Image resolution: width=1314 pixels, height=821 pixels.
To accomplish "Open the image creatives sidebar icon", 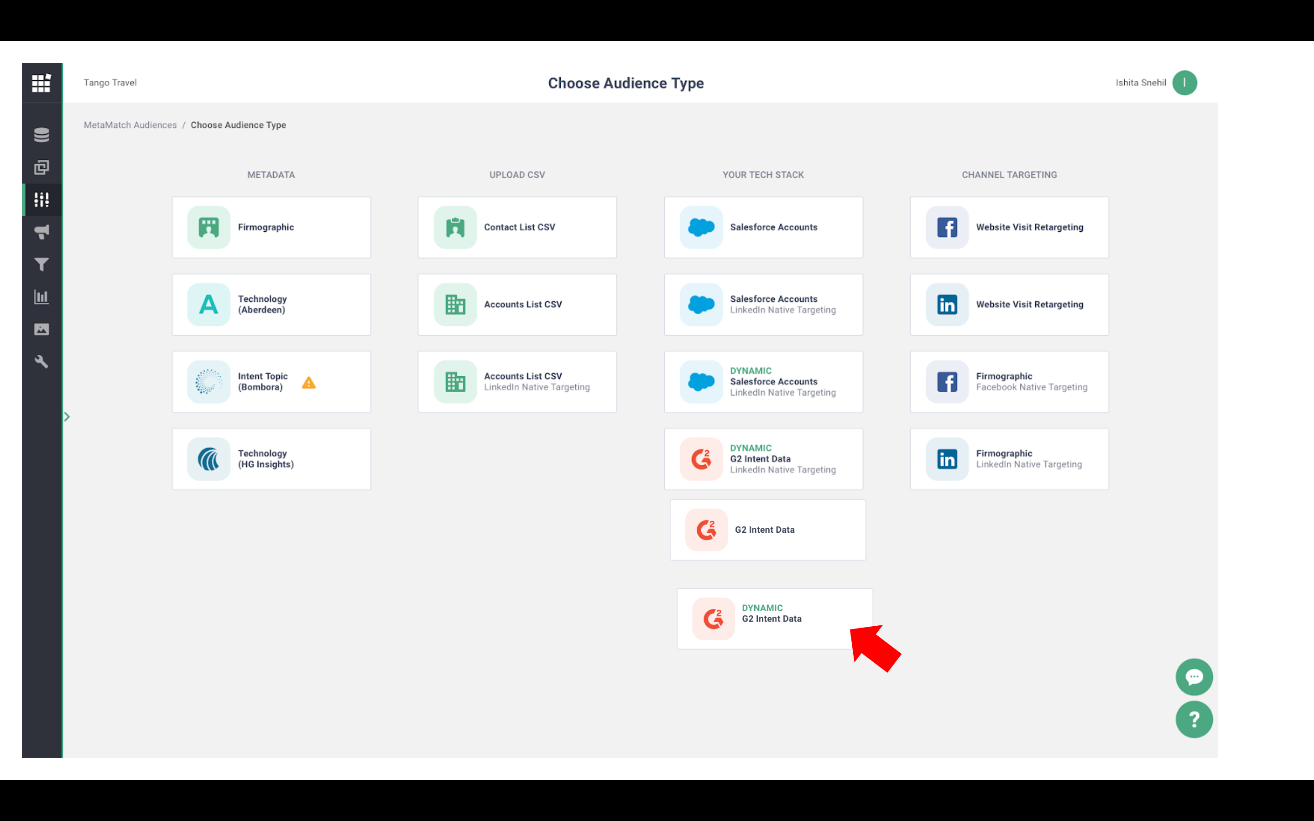I will coord(41,329).
